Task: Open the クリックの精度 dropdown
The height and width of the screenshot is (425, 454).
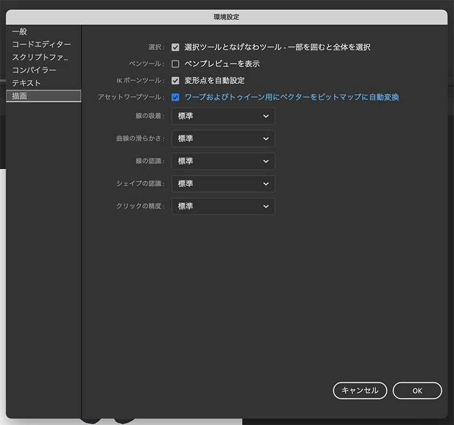Action: pyautogui.click(x=223, y=206)
